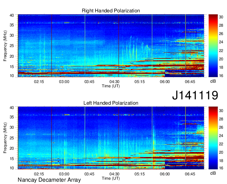The height and width of the screenshot is (184, 227).
Task: Click 30 MHz tick of Left Handed plot
Action: click(12, 127)
